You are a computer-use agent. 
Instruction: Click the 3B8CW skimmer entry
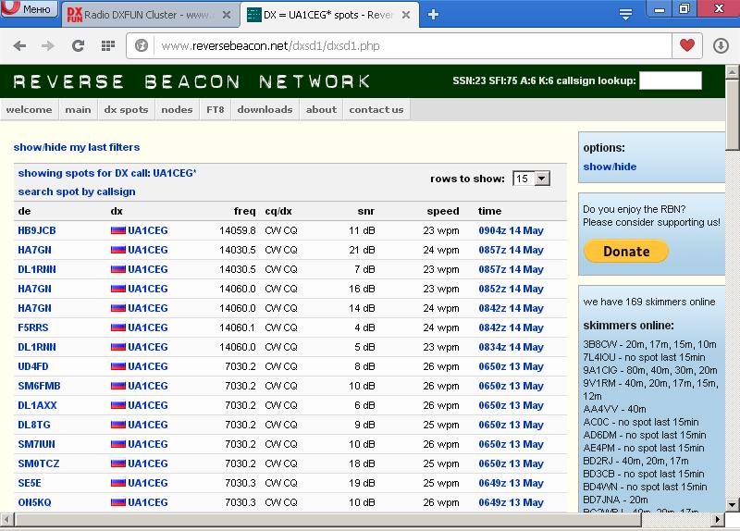(650, 344)
